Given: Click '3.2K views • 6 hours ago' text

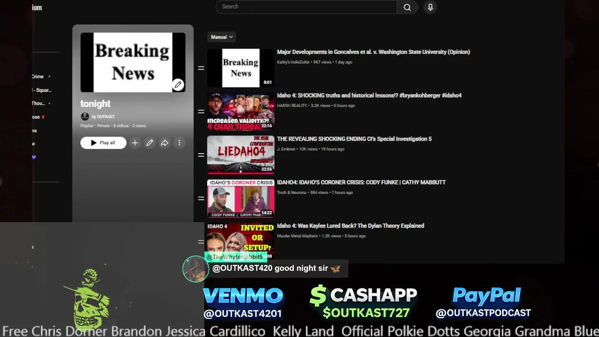Looking at the screenshot, I should 332,105.
